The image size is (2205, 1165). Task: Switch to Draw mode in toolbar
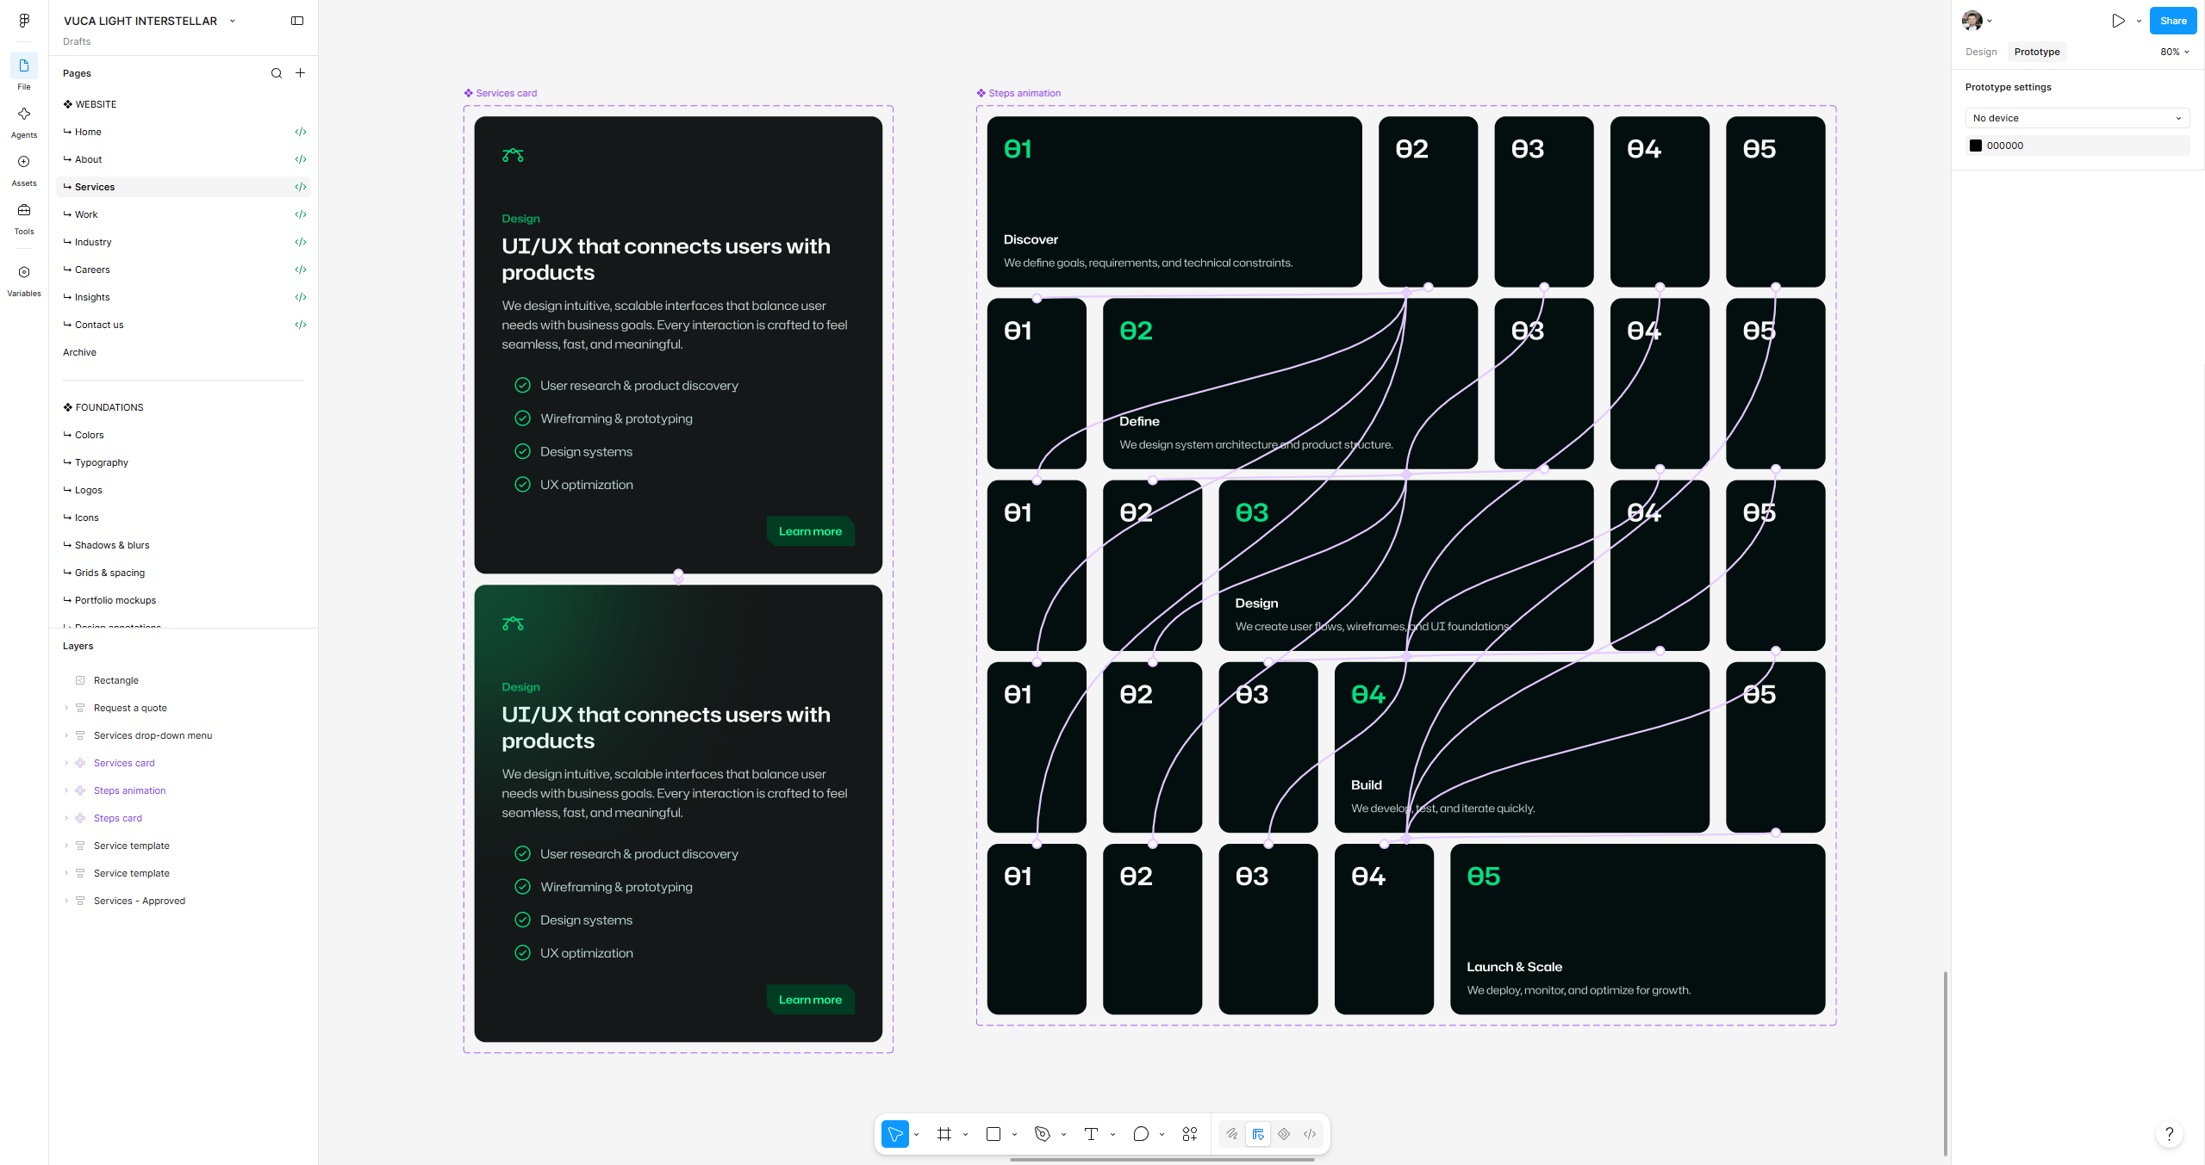pyautogui.click(x=1232, y=1134)
